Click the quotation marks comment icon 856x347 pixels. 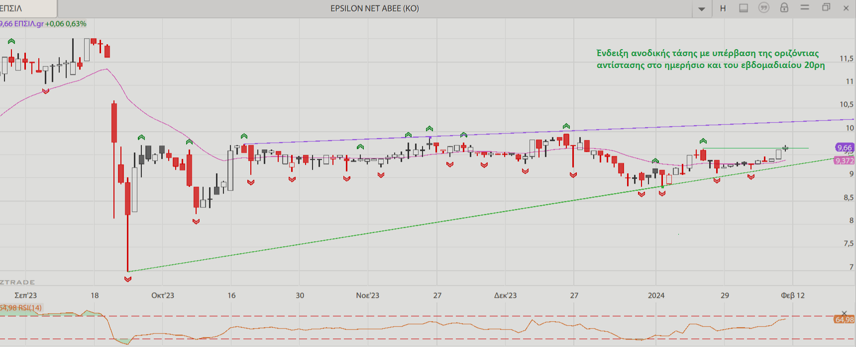tap(764, 7)
